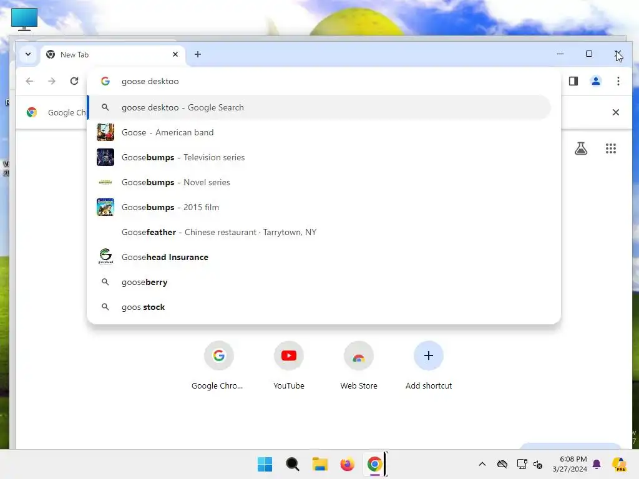Choose 'Goosebumps - 2015 film' suggestion

click(x=319, y=207)
